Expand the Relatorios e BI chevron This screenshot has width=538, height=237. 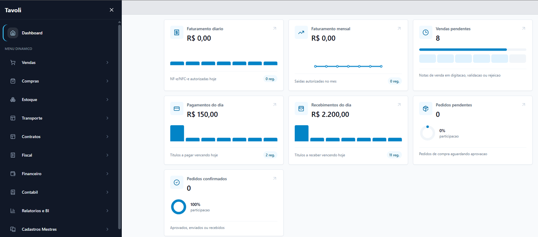[107, 211]
